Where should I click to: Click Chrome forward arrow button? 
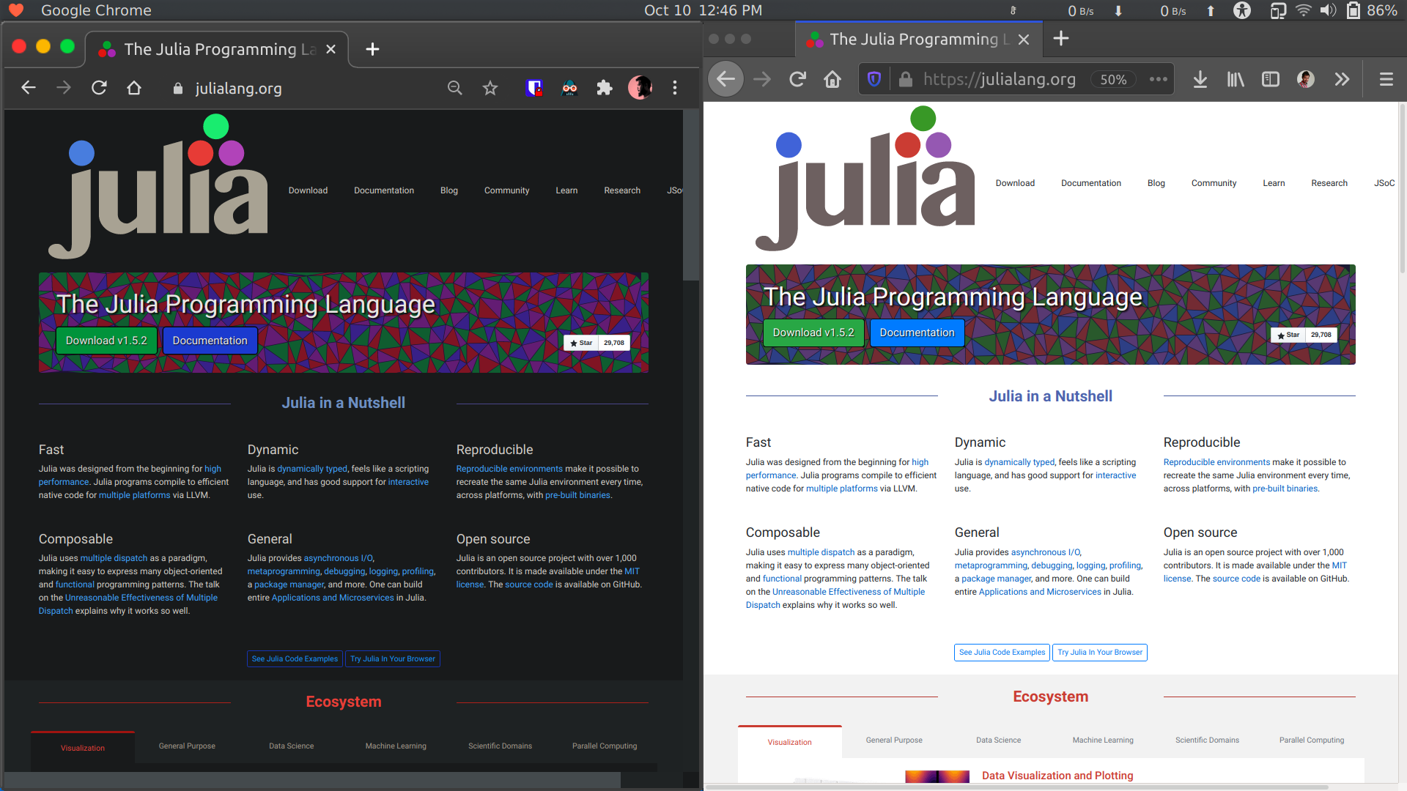click(64, 88)
